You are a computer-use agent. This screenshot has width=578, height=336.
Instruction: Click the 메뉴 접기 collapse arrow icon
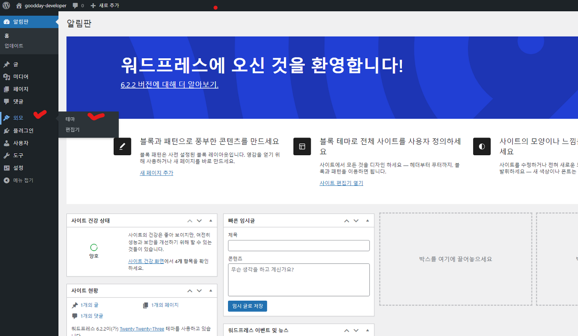[6, 180]
